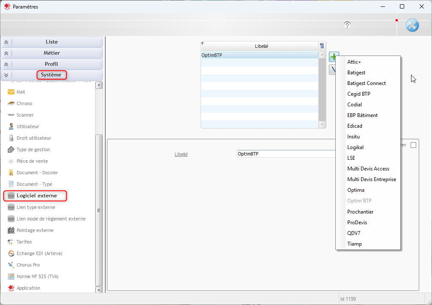Open the Tarifeo icon entry
This screenshot has width=432, height=305.
[x=11, y=242]
